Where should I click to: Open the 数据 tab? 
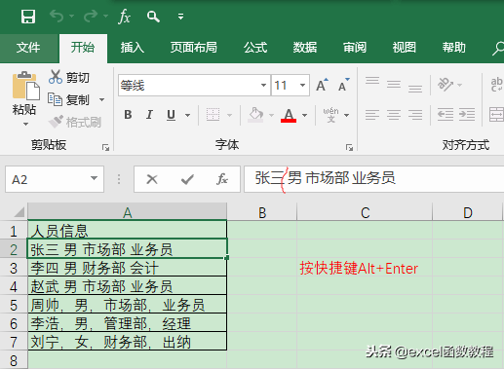[x=305, y=48]
